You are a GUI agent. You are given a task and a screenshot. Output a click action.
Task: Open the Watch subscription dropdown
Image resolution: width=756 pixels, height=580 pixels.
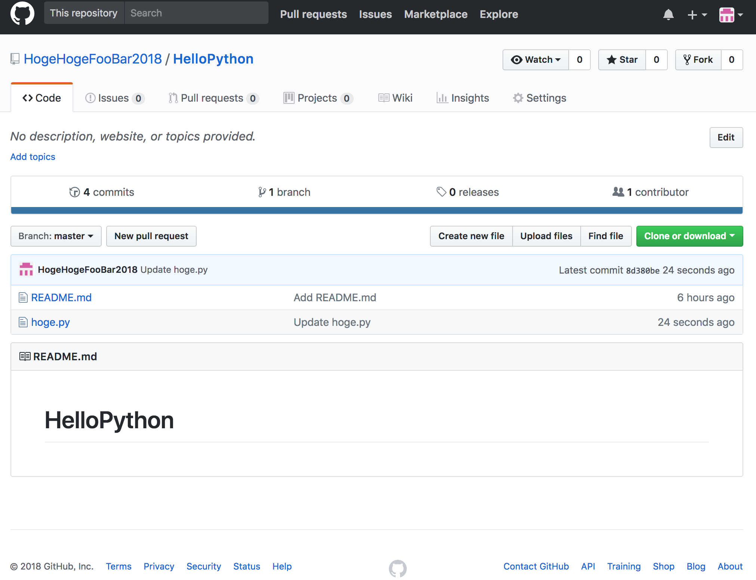coord(535,60)
